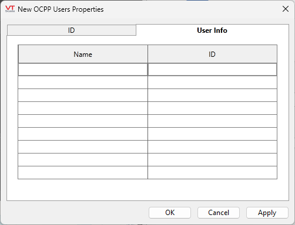
Task: Confirm with the OK button
Action: 170,213
